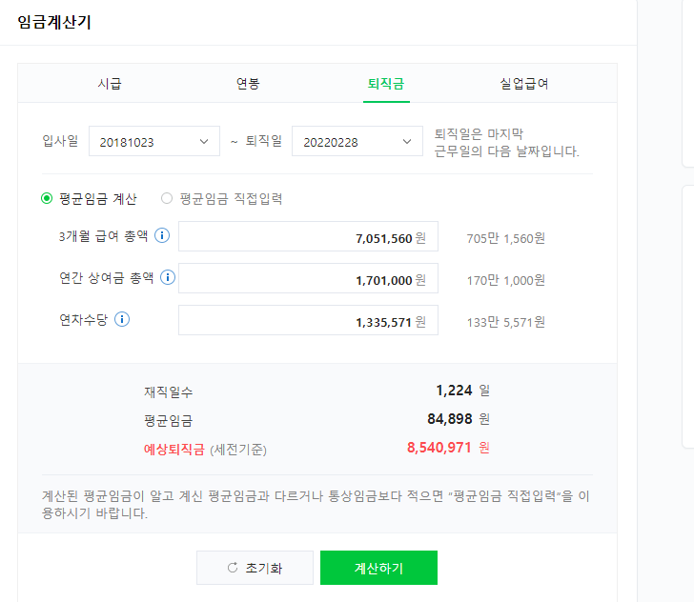Switch to the 시급 tab
This screenshot has height=602, width=694.
click(110, 83)
